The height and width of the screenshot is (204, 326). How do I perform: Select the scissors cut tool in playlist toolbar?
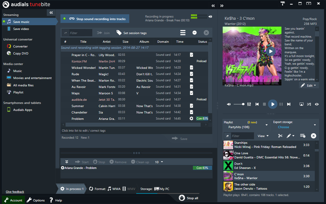point(280,136)
